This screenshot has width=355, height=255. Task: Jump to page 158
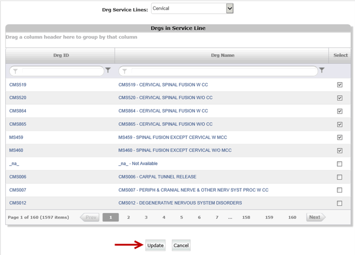point(246,217)
